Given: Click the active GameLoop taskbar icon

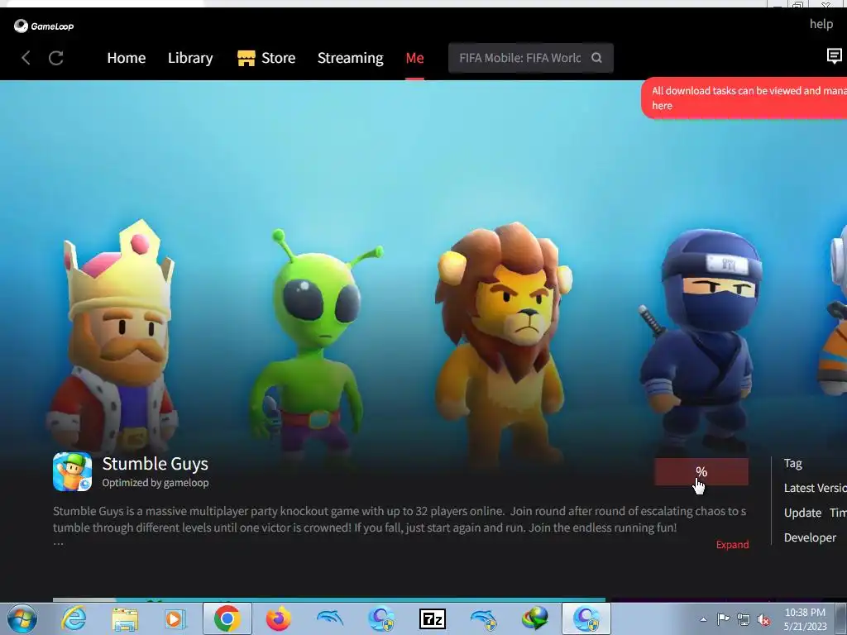Looking at the screenshot, I should (x=586, y=618).
